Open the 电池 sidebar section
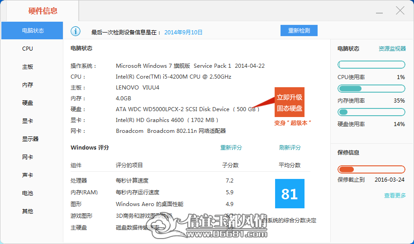 pyautogui.click(x=28, y=193)
